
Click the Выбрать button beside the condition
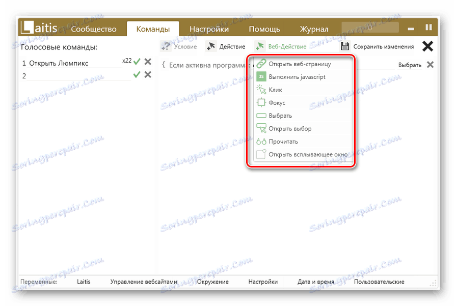tap(410, 65)
